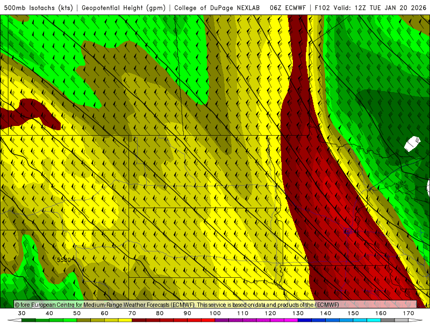This screenshot has width=430, height=323.
Task: Click the 30 value on the color scale
Action: [21, 313]
